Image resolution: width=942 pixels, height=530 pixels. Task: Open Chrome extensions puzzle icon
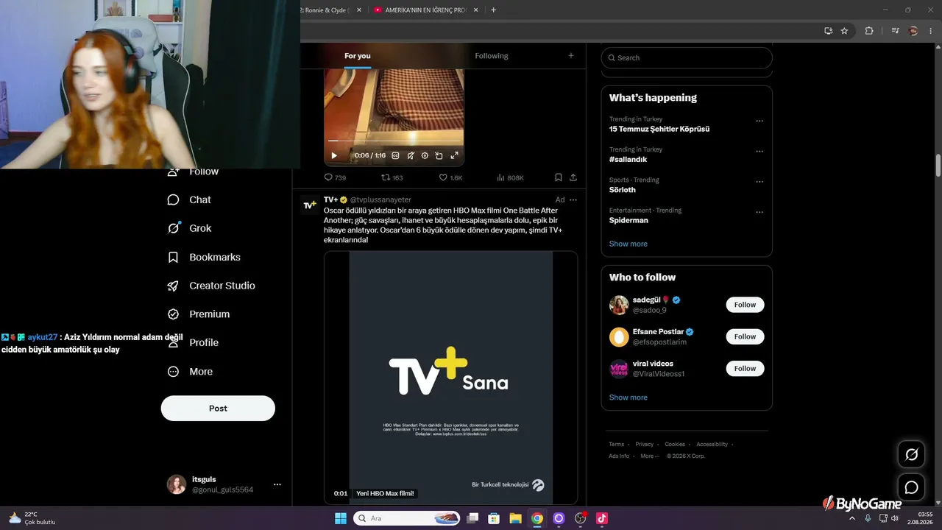(869, 31)
